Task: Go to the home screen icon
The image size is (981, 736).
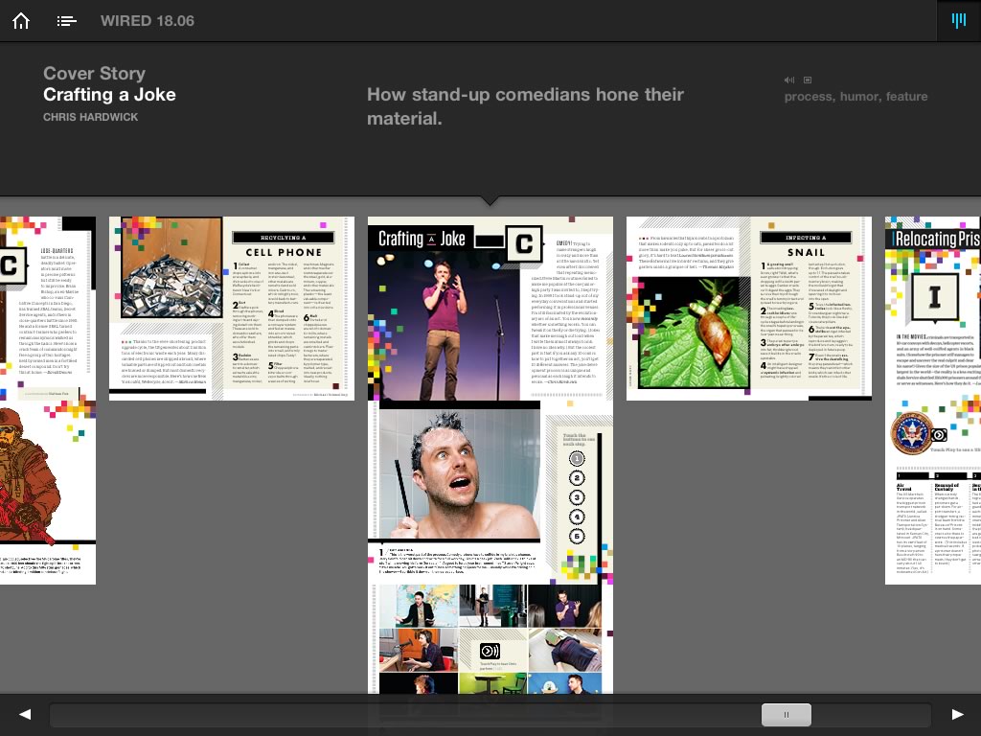Action: [21, 21]
